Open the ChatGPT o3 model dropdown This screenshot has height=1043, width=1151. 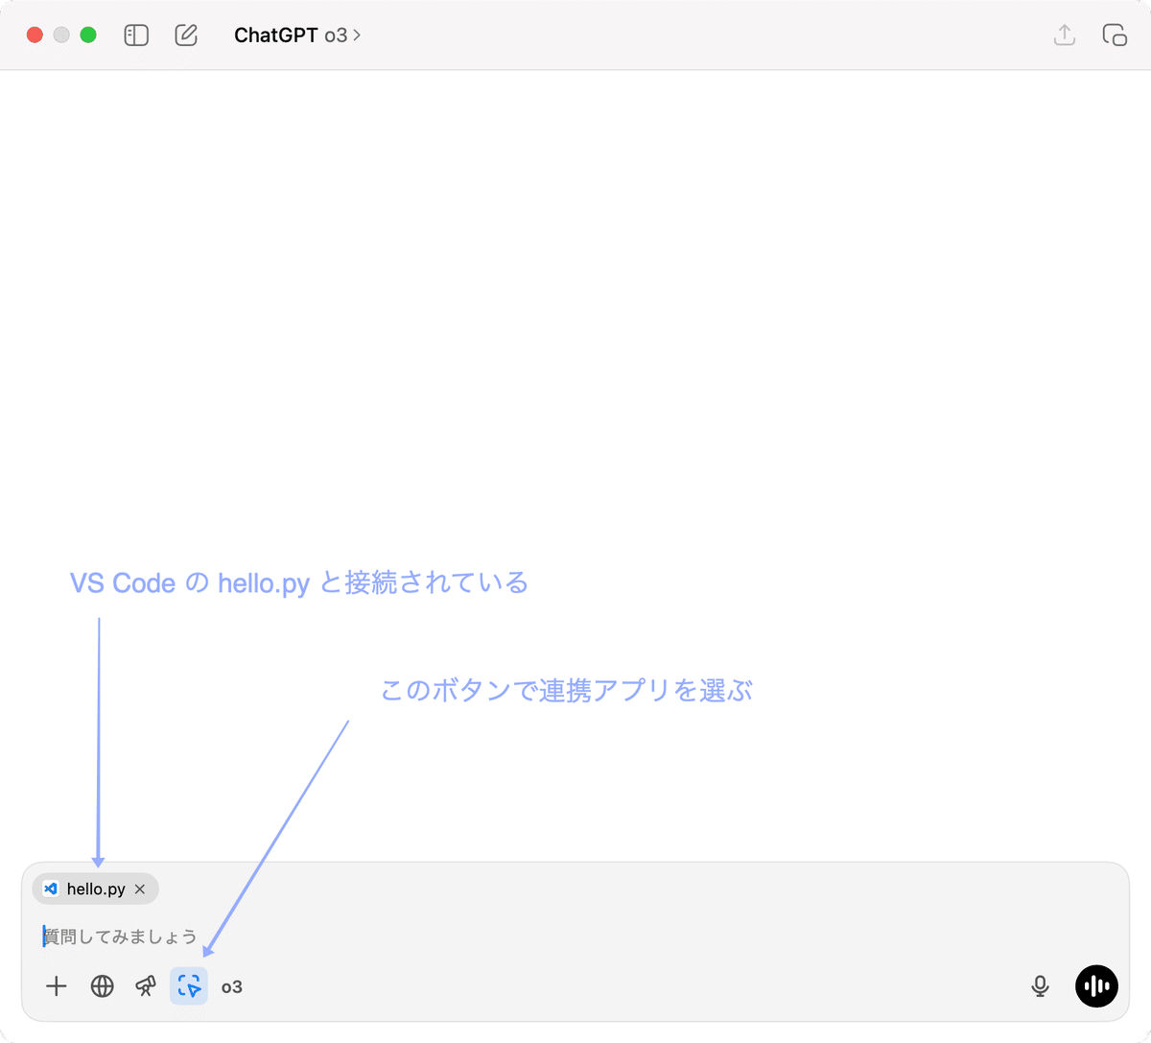click(x=297, y=35)
